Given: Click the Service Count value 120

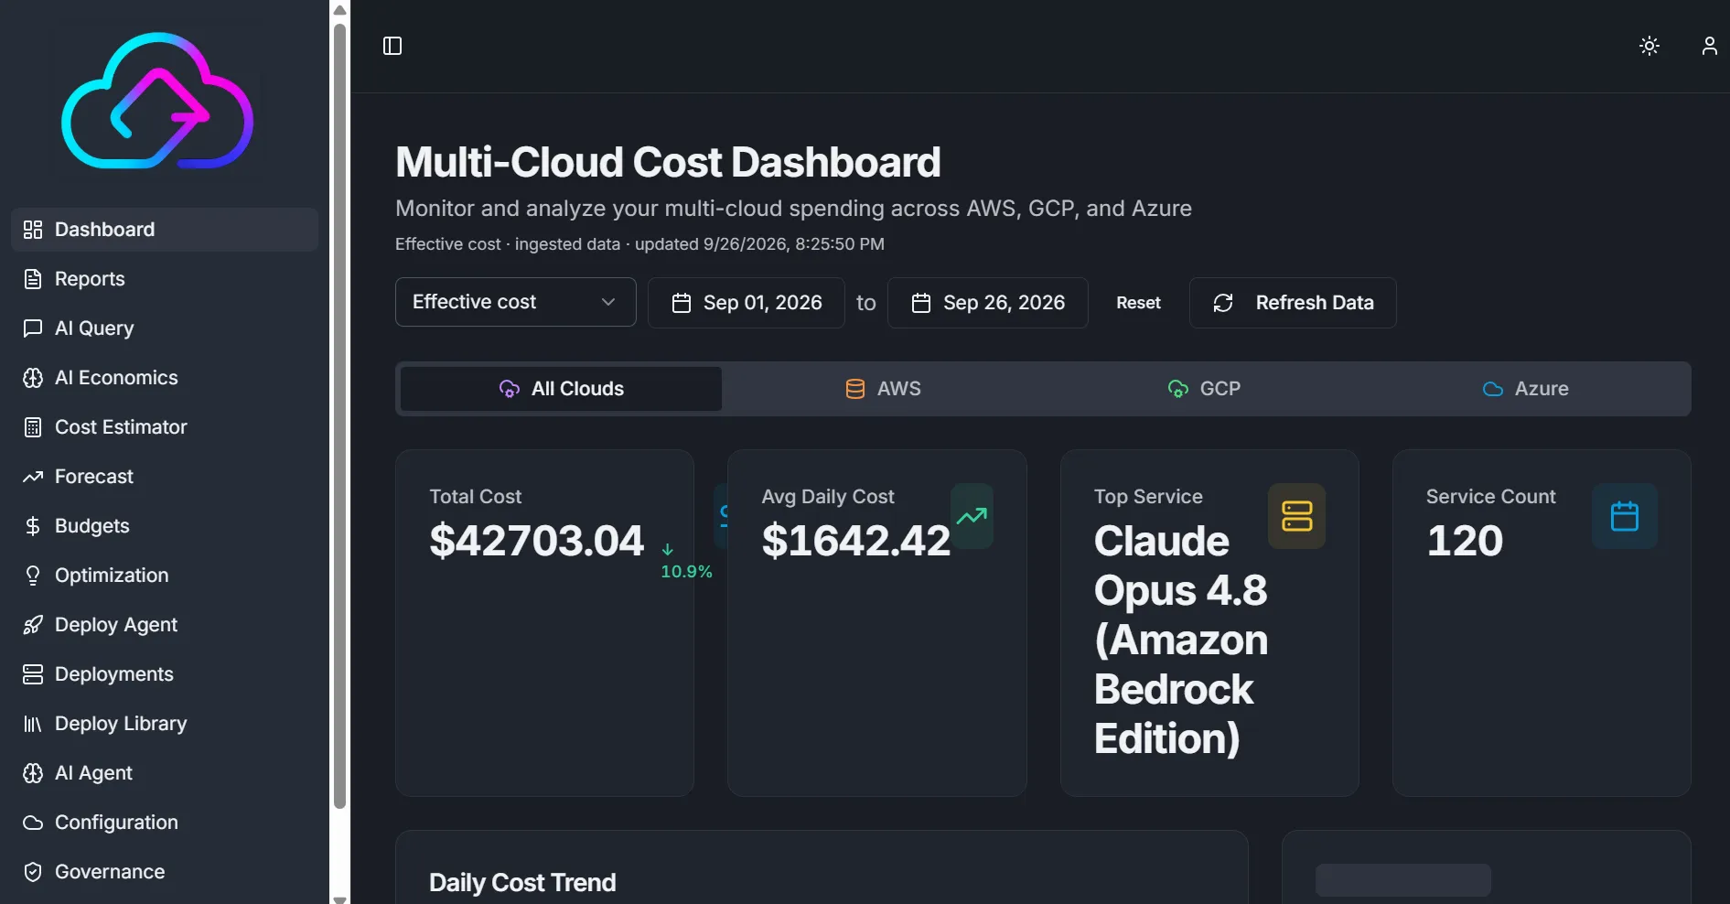Looking at the screenshot, I should click(x=1465, y=541).
